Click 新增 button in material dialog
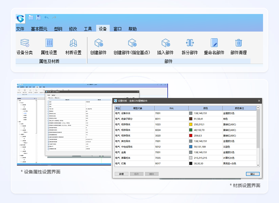This screenshot has width=279, height=203. pos(121,174)
